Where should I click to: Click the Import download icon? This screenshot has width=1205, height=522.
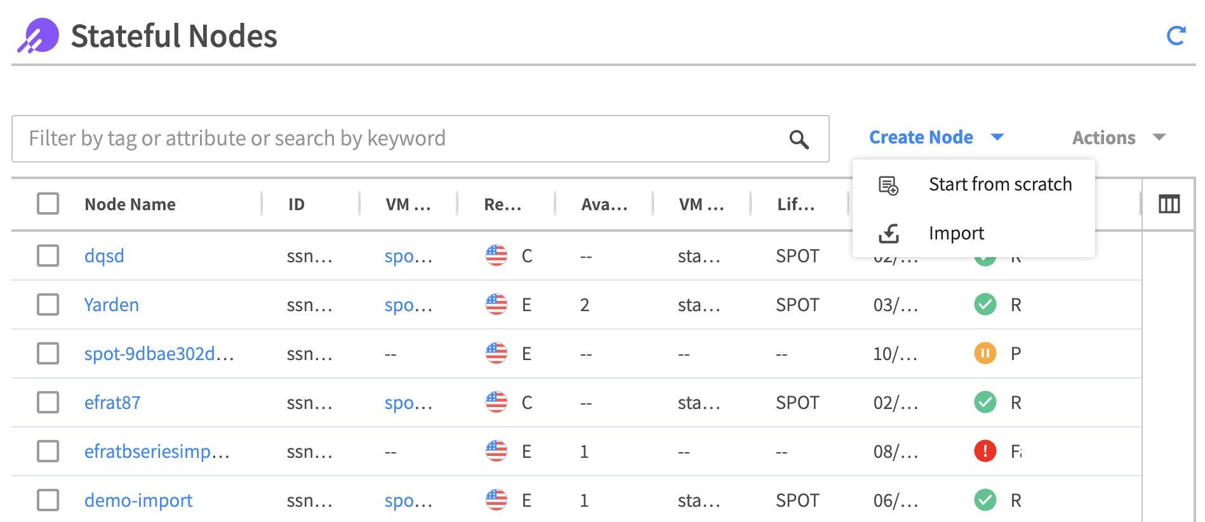888,234
